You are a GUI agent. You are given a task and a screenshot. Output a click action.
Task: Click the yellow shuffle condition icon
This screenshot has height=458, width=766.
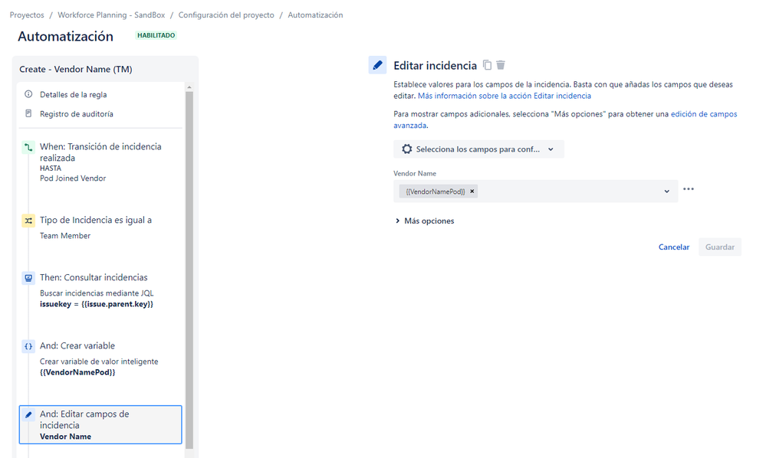click(x=28, y=221)
